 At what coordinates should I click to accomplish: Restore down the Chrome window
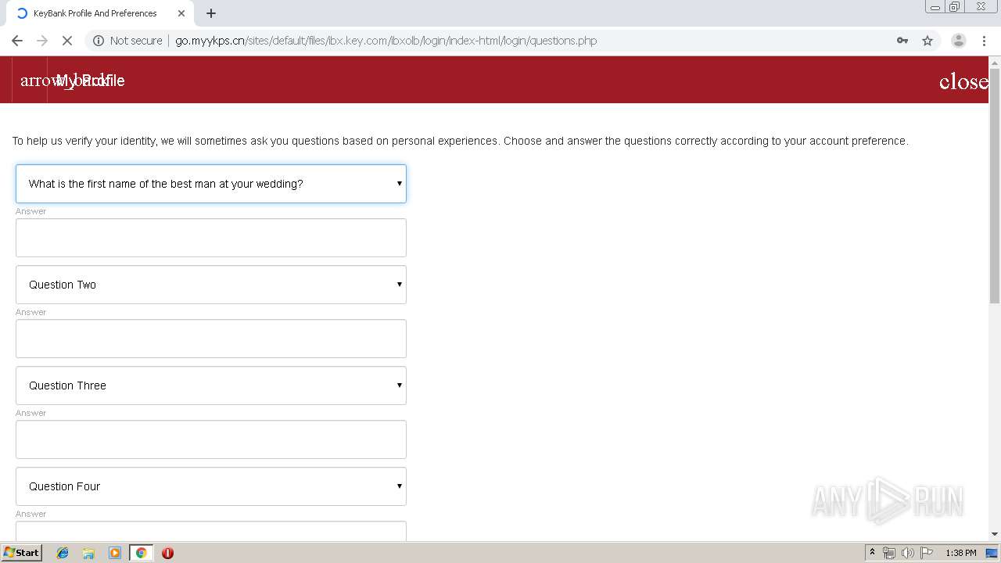pyautogui.click(x=955, y=6)
